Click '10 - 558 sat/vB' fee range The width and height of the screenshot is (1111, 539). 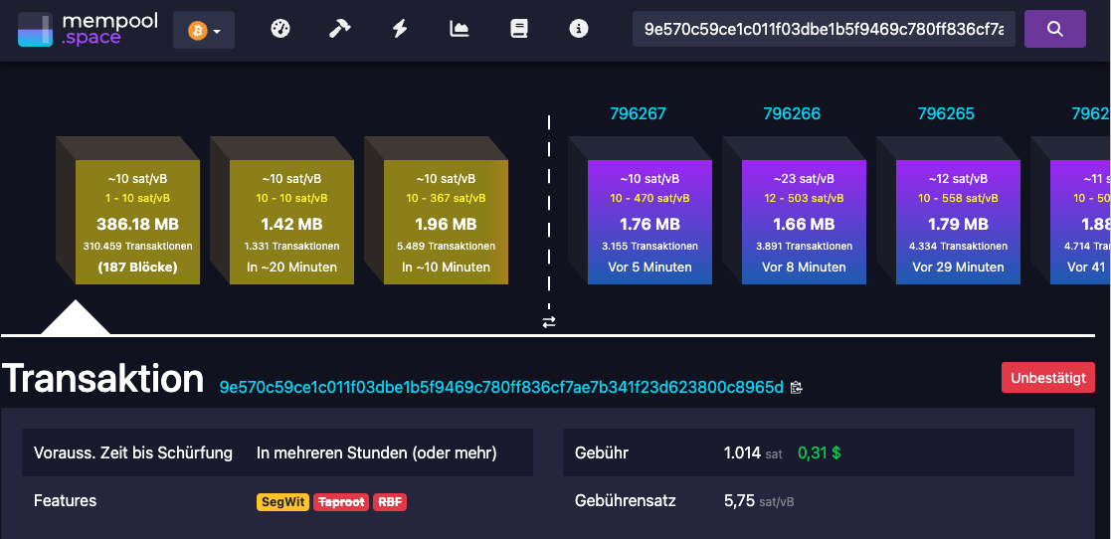click(x=958, y=198)
